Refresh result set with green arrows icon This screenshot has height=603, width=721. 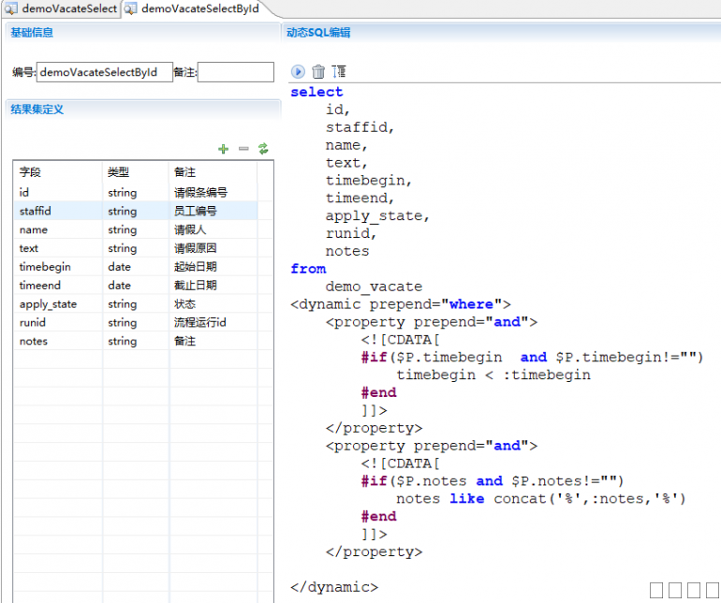point(263,149)
